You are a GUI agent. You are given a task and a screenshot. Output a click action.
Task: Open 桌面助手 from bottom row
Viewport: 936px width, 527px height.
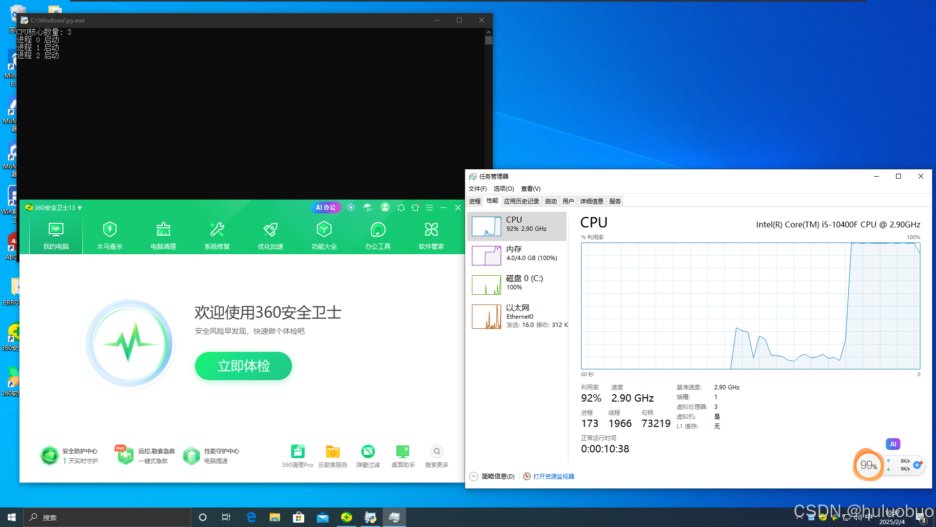coord(402,454)
